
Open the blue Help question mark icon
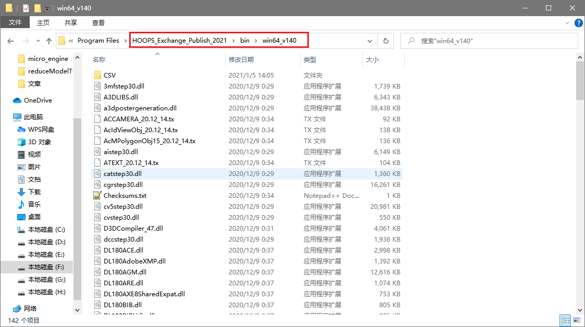click(x=578, y=23)
